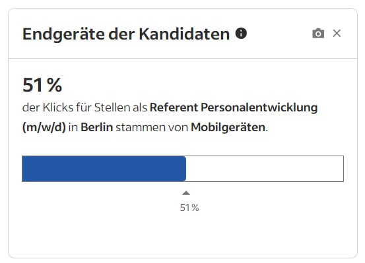
Task: Open the info tooltip beside Endgeräte der Kandidaten
Action: click(241, 33)
